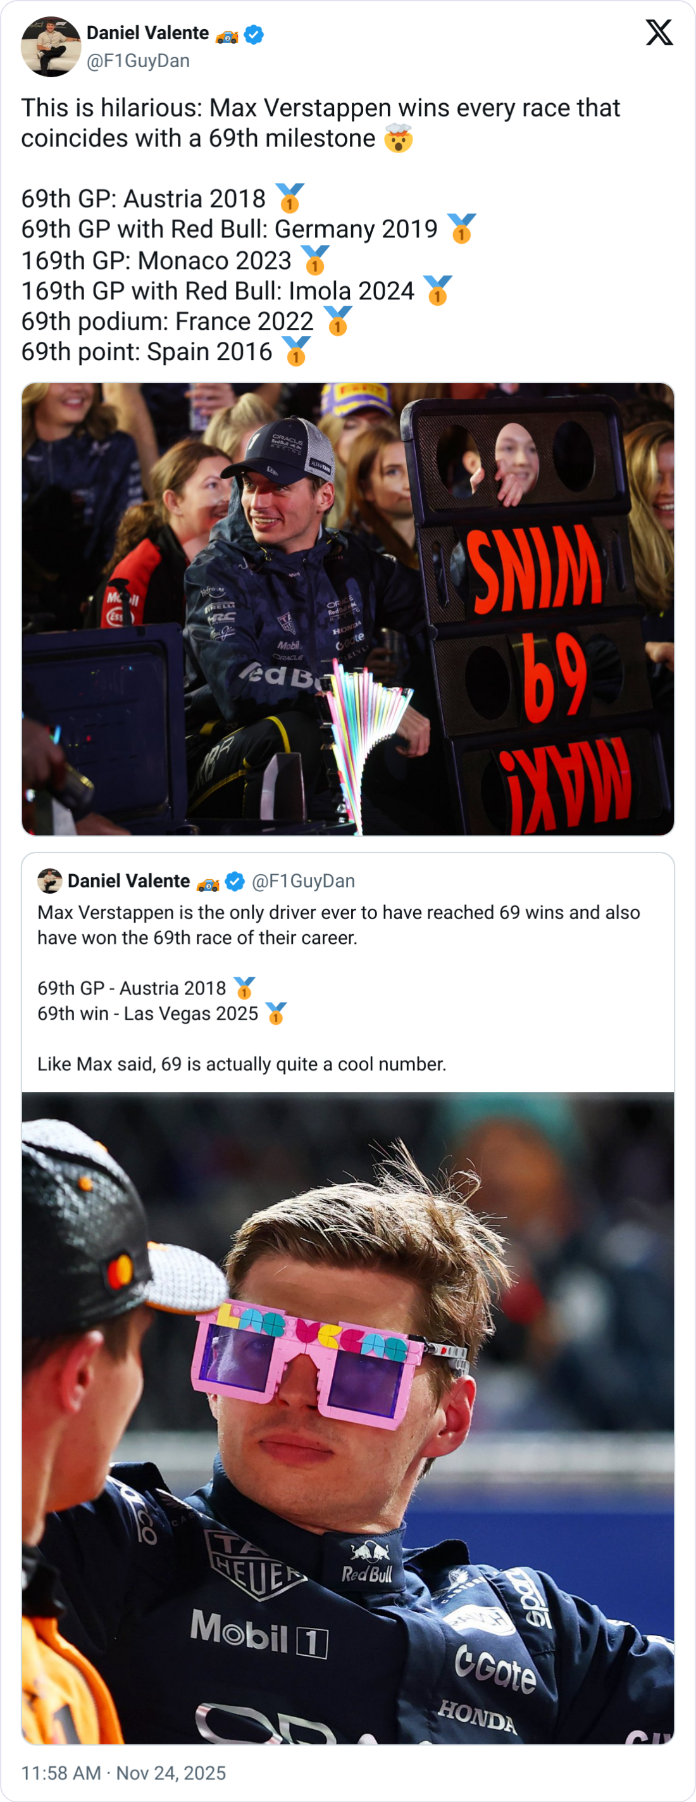696x1802 pixels.
Task: Open the pit board 69 wins photo
Action: (x=347, y=609)
